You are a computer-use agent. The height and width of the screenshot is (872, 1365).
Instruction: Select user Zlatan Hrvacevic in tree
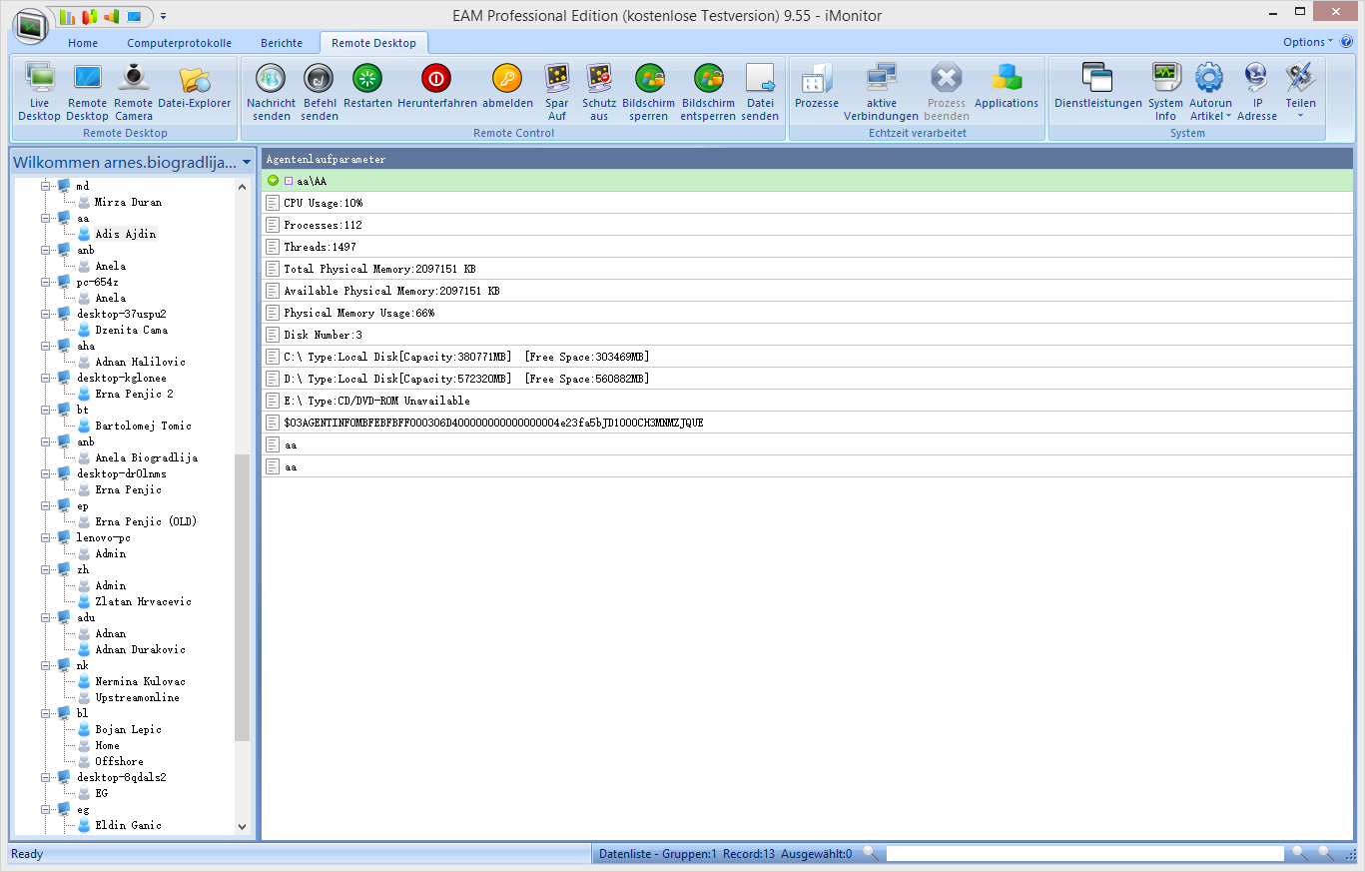click(x=143, y=601)
